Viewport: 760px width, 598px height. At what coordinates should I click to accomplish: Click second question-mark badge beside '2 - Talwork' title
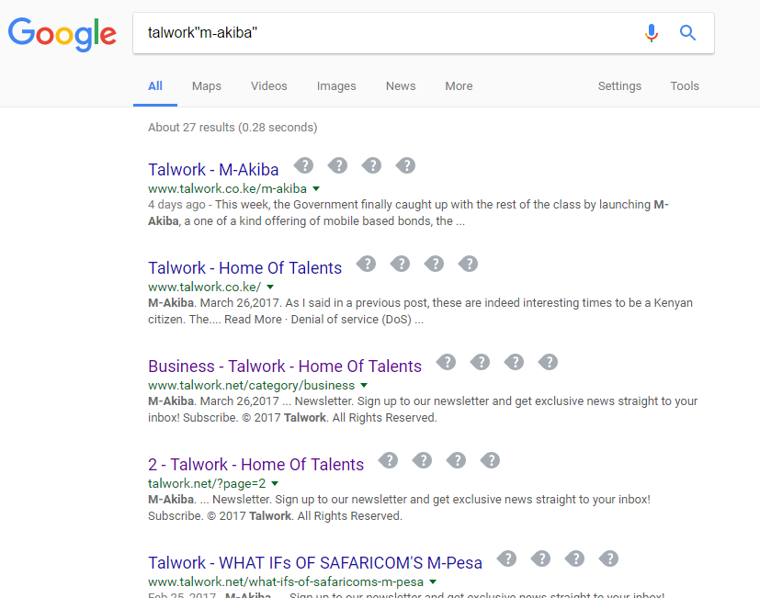click(x=422, y=461)
